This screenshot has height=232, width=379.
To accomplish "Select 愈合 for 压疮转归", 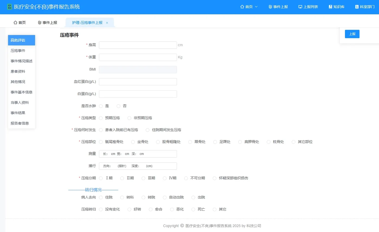I will [151, 209].
